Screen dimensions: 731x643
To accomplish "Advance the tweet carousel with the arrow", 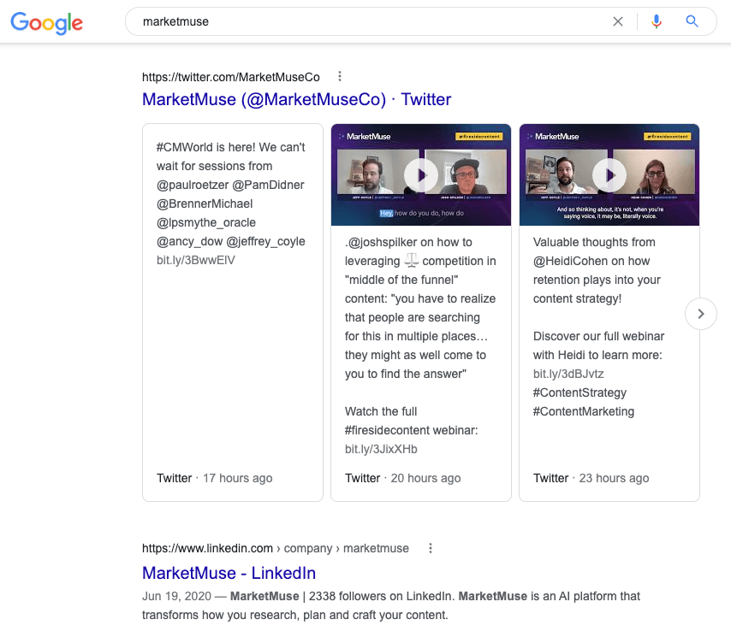I will tap(701, 314).
